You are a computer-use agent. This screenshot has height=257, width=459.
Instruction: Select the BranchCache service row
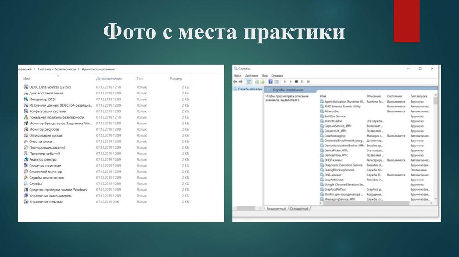(x=376, y=121)
